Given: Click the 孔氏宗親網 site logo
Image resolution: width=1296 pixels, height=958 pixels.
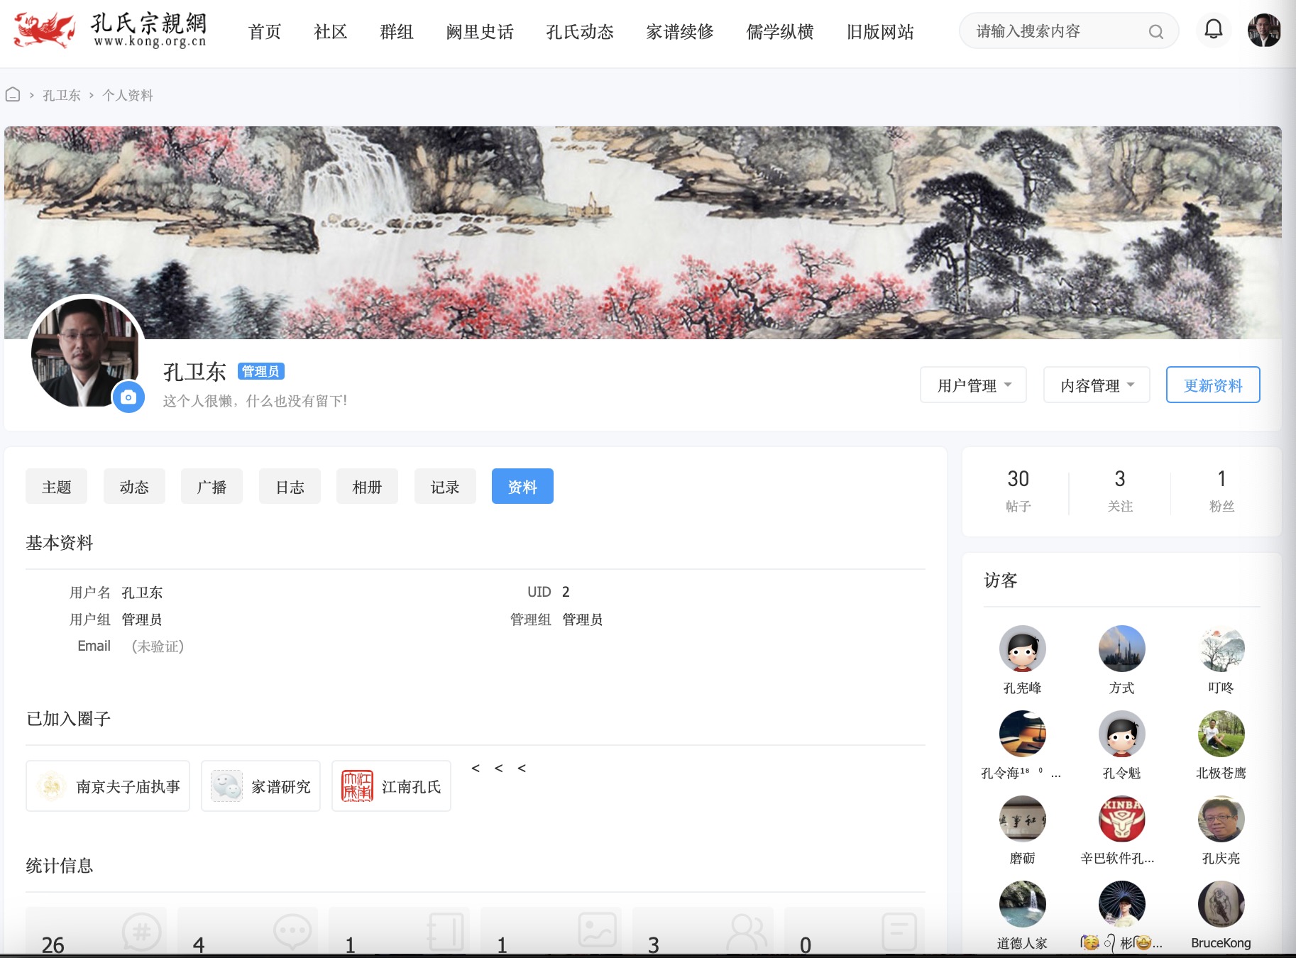Looking at the screenshot, I should pyautogui.click(x=111, y=31).
